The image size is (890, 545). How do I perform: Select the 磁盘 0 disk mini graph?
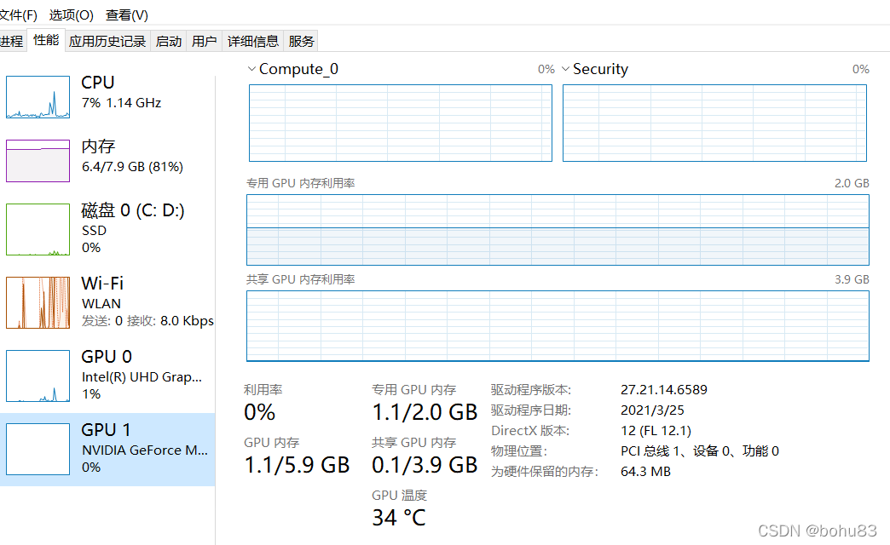point(38,229)
